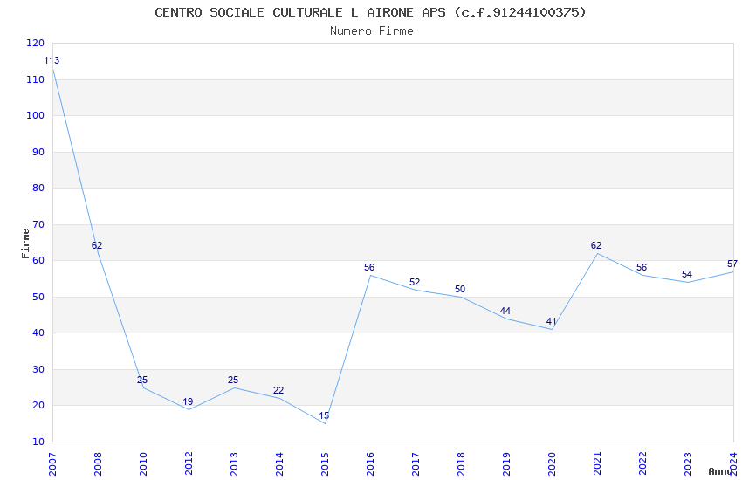Viewport: 742px width, 480px height.
Task: Click the Firme vertical axis title
Action: (x=25, y=243)
